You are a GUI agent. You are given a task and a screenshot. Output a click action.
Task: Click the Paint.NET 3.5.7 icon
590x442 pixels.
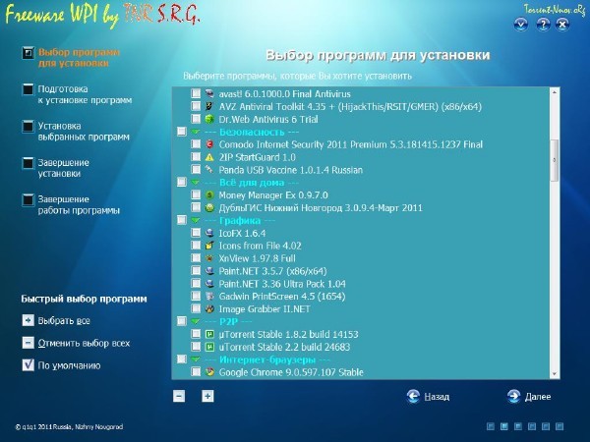coord(209,271)
